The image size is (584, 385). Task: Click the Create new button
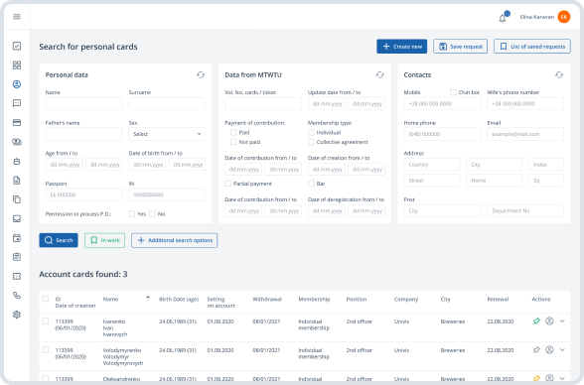point(402,47)
